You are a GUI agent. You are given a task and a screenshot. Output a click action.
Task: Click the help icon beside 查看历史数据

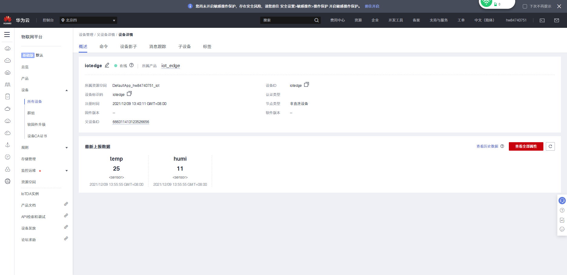tap(502, 146)
